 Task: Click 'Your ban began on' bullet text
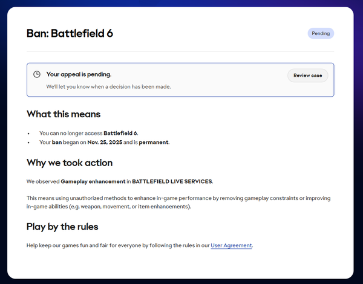coord(60,143)
